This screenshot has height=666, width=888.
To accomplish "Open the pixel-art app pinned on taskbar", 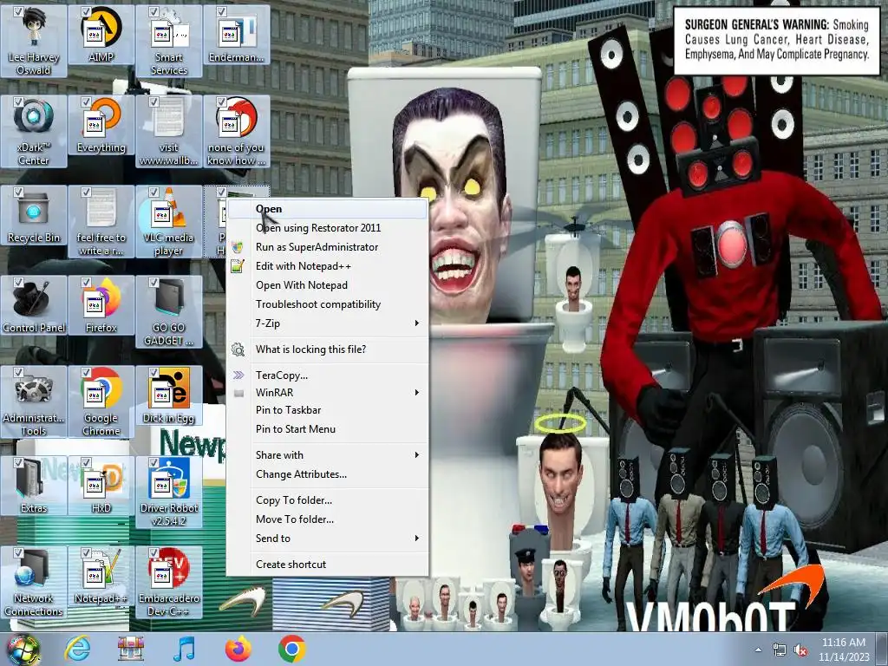I will [x=131, y=649].
